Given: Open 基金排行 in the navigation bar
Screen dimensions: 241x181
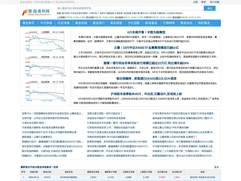Looking at the screenshot, I should tap(98, 23).
